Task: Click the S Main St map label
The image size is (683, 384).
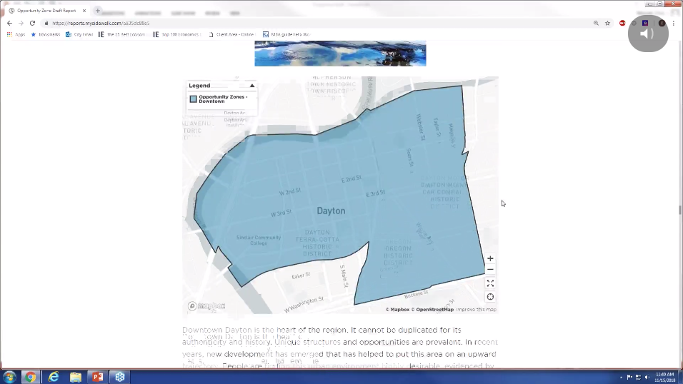Action: 344,276
